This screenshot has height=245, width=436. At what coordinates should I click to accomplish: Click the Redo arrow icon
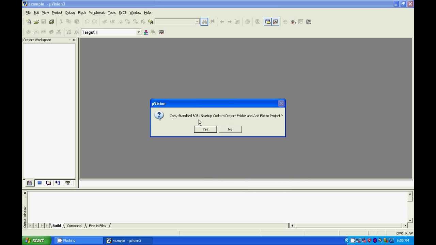pyautogui.click(x=95, y=22)
